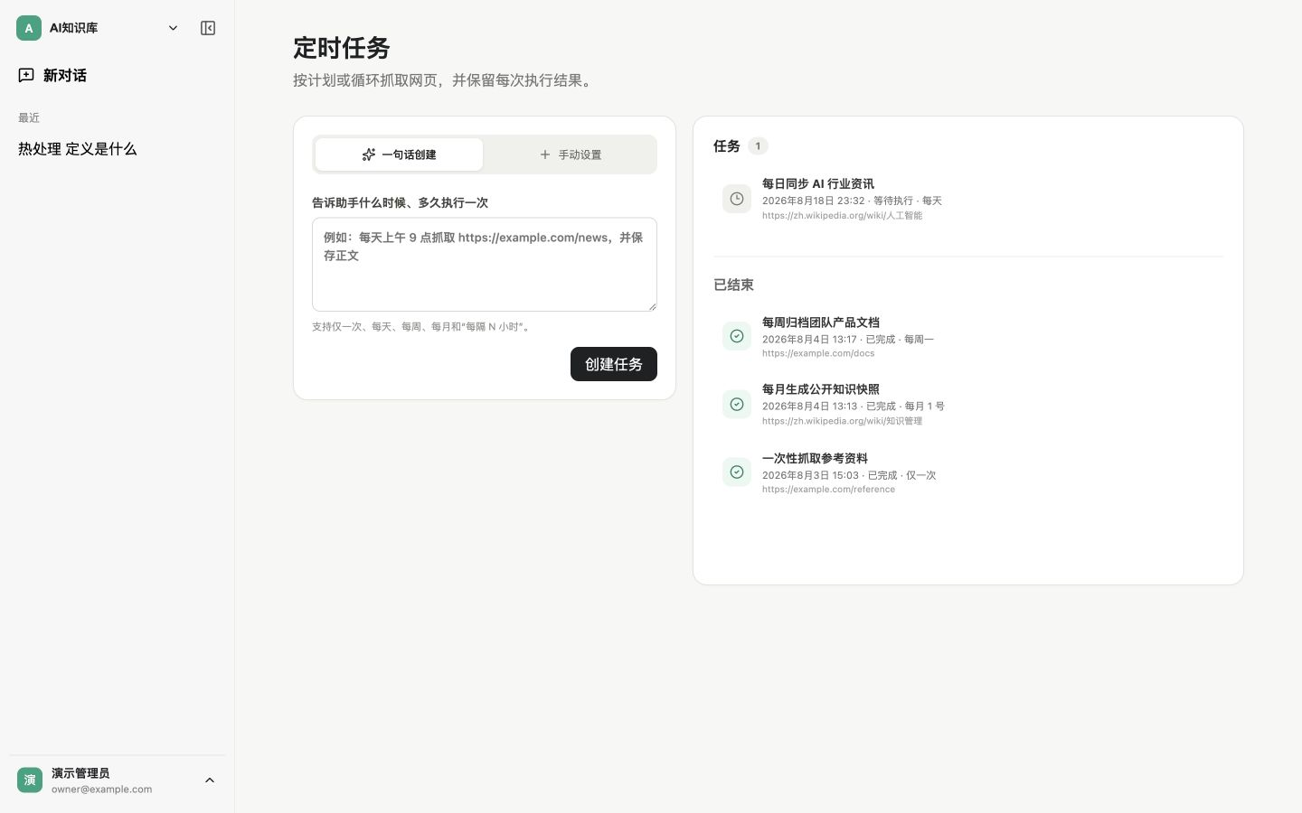Click the checkmark icon of 每月生成公开知识快照

click(737, 404)
